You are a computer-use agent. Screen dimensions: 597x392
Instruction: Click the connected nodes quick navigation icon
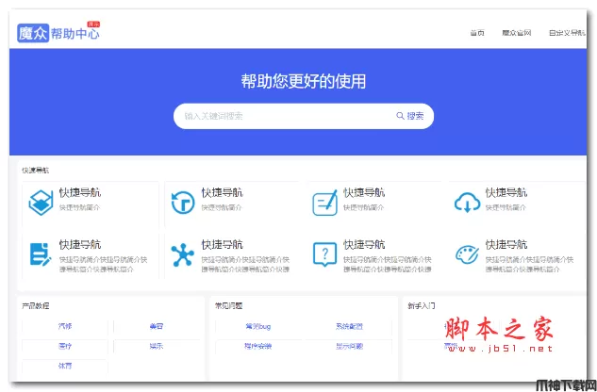coord(181,254)
